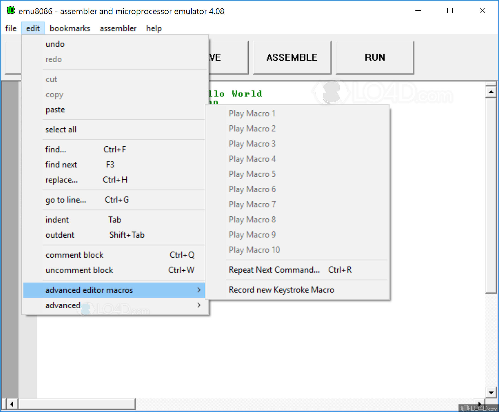Select cut in the edit menu
499x412 pixels.
pyautogui.click(x=115, y=79)
